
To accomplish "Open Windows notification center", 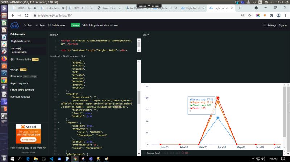I will click(x=283, y=159).
